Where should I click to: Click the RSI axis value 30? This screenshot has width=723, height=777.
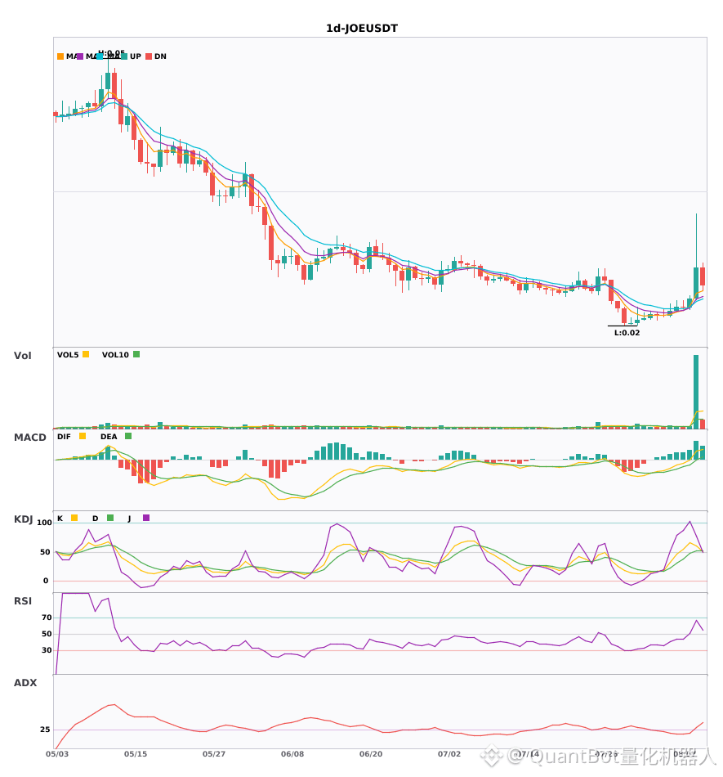click(x=47, y=650)
